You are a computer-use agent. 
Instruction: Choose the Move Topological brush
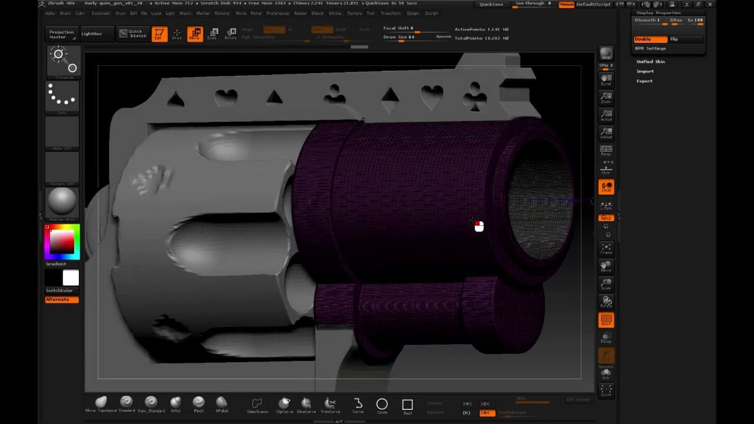tap(101, 405)
